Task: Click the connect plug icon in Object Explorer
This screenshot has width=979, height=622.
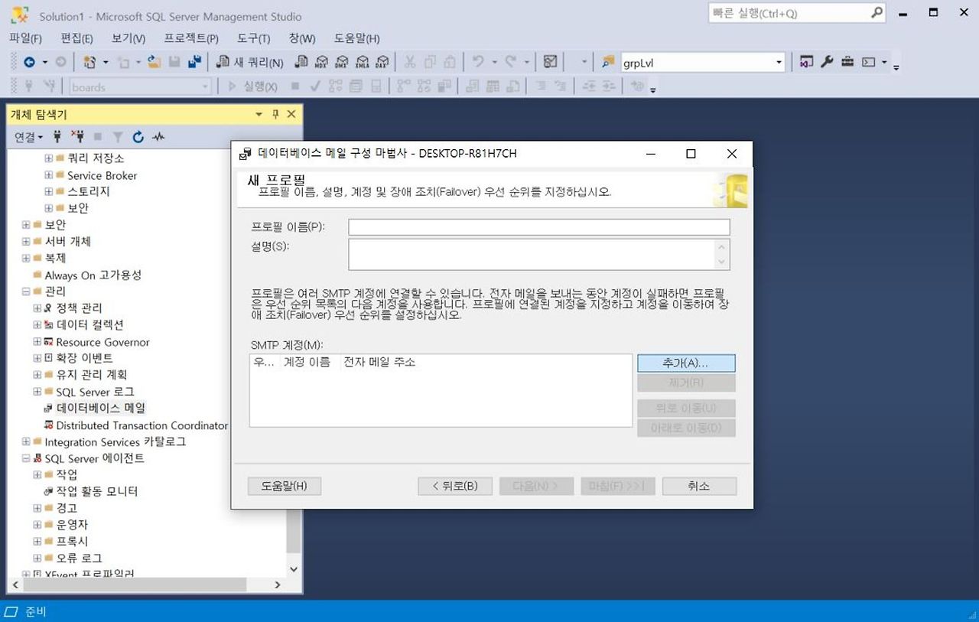Action: 57,137
